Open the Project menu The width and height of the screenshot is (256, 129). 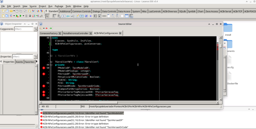coord(42,6)
